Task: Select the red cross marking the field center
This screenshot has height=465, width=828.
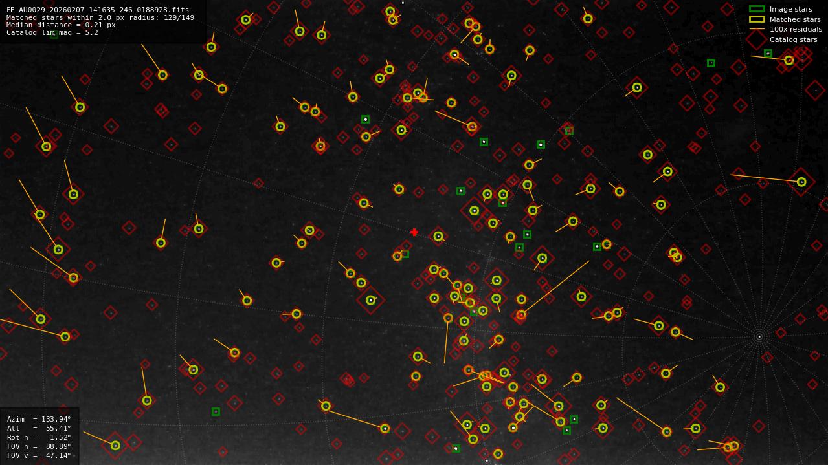Action: pos(414,232)
